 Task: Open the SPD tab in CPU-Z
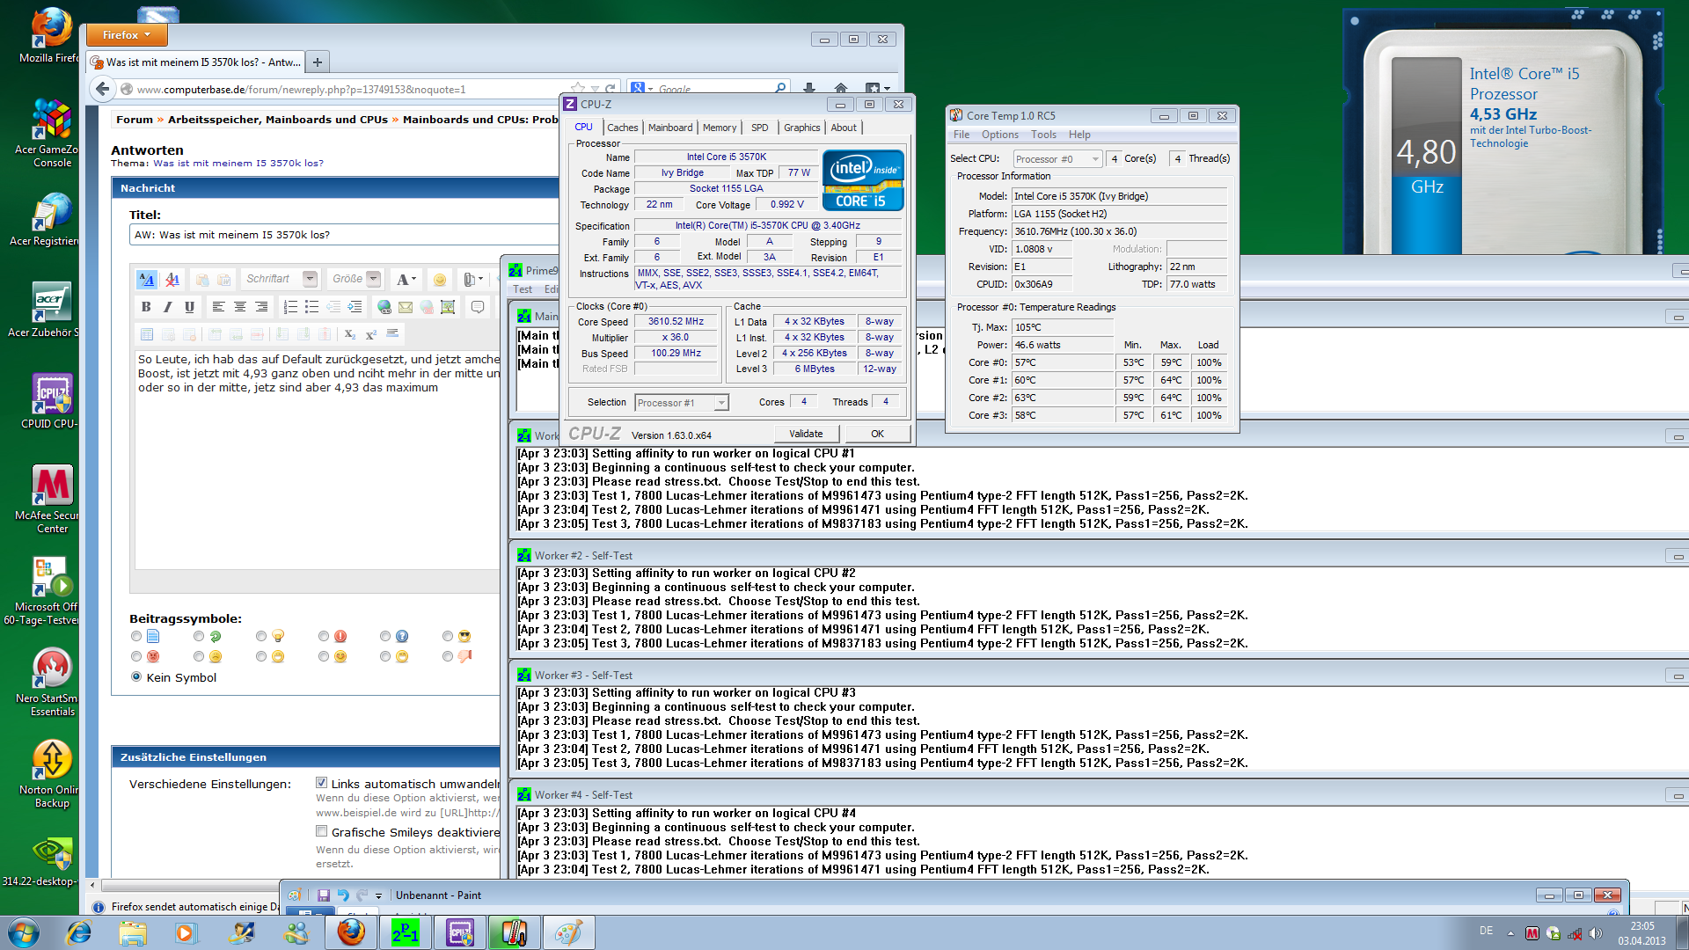pos(760,128)
